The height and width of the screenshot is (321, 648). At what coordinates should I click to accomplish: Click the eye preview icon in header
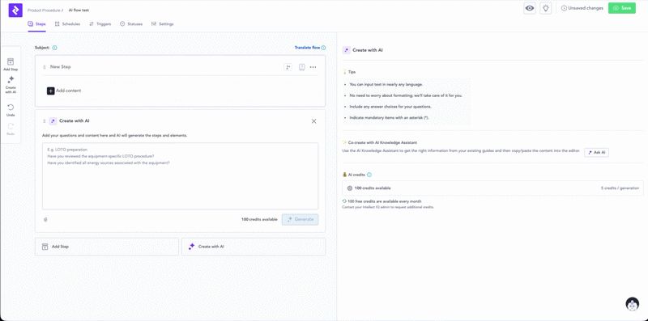(x=530, y=8)
